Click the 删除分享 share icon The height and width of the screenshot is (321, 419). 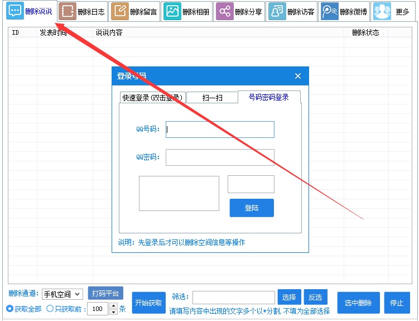[x=225, y=11]
